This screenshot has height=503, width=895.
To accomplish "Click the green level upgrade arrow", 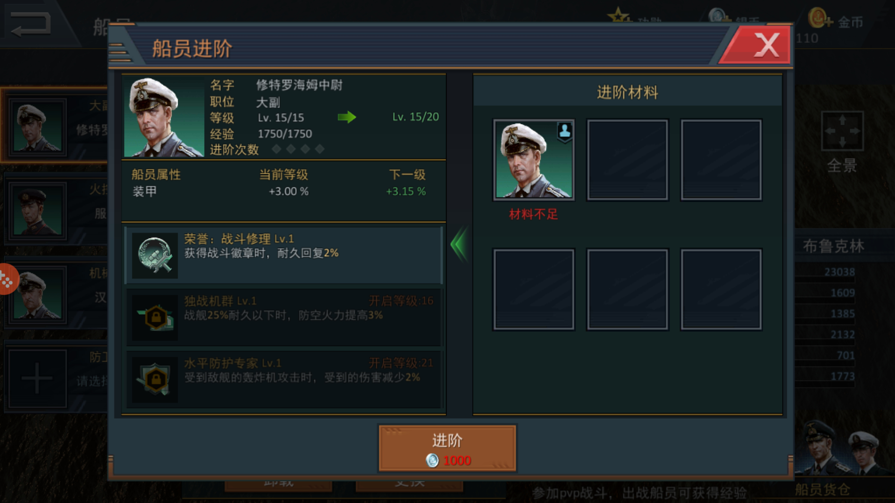I will 347,117.
